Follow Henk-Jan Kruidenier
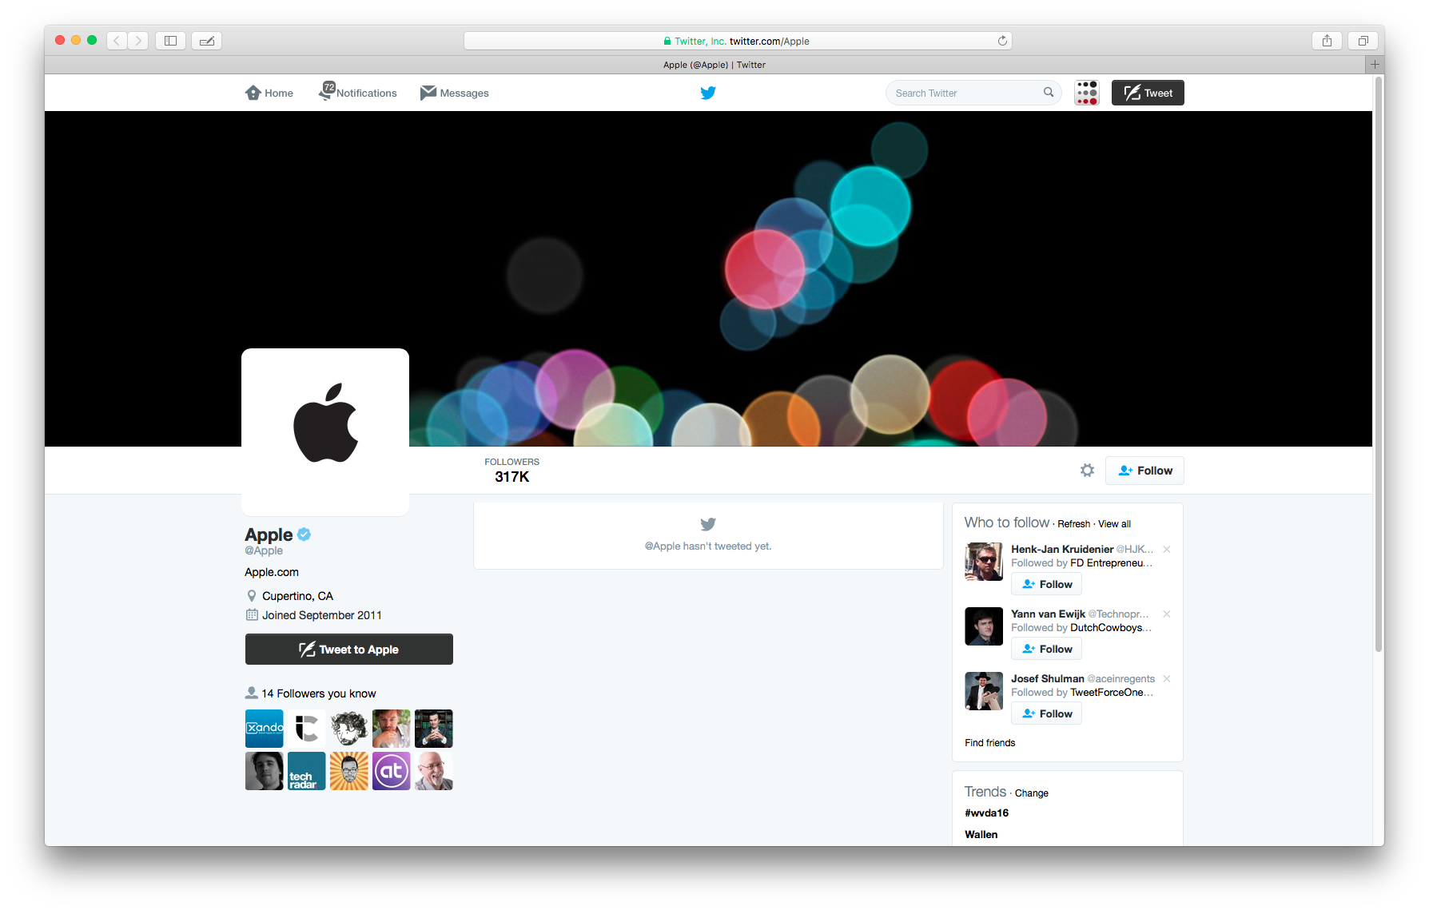 pyautogui.click(x=1047, y=585)
